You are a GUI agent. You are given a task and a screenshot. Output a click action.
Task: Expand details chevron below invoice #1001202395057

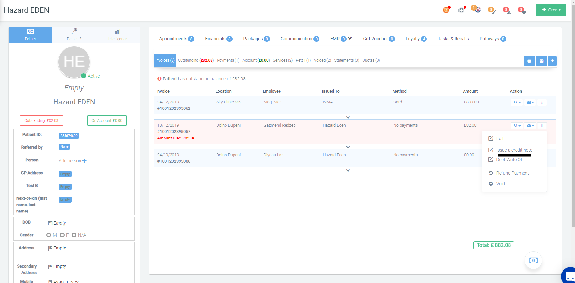pyautogui.click(x=348, y=147)
